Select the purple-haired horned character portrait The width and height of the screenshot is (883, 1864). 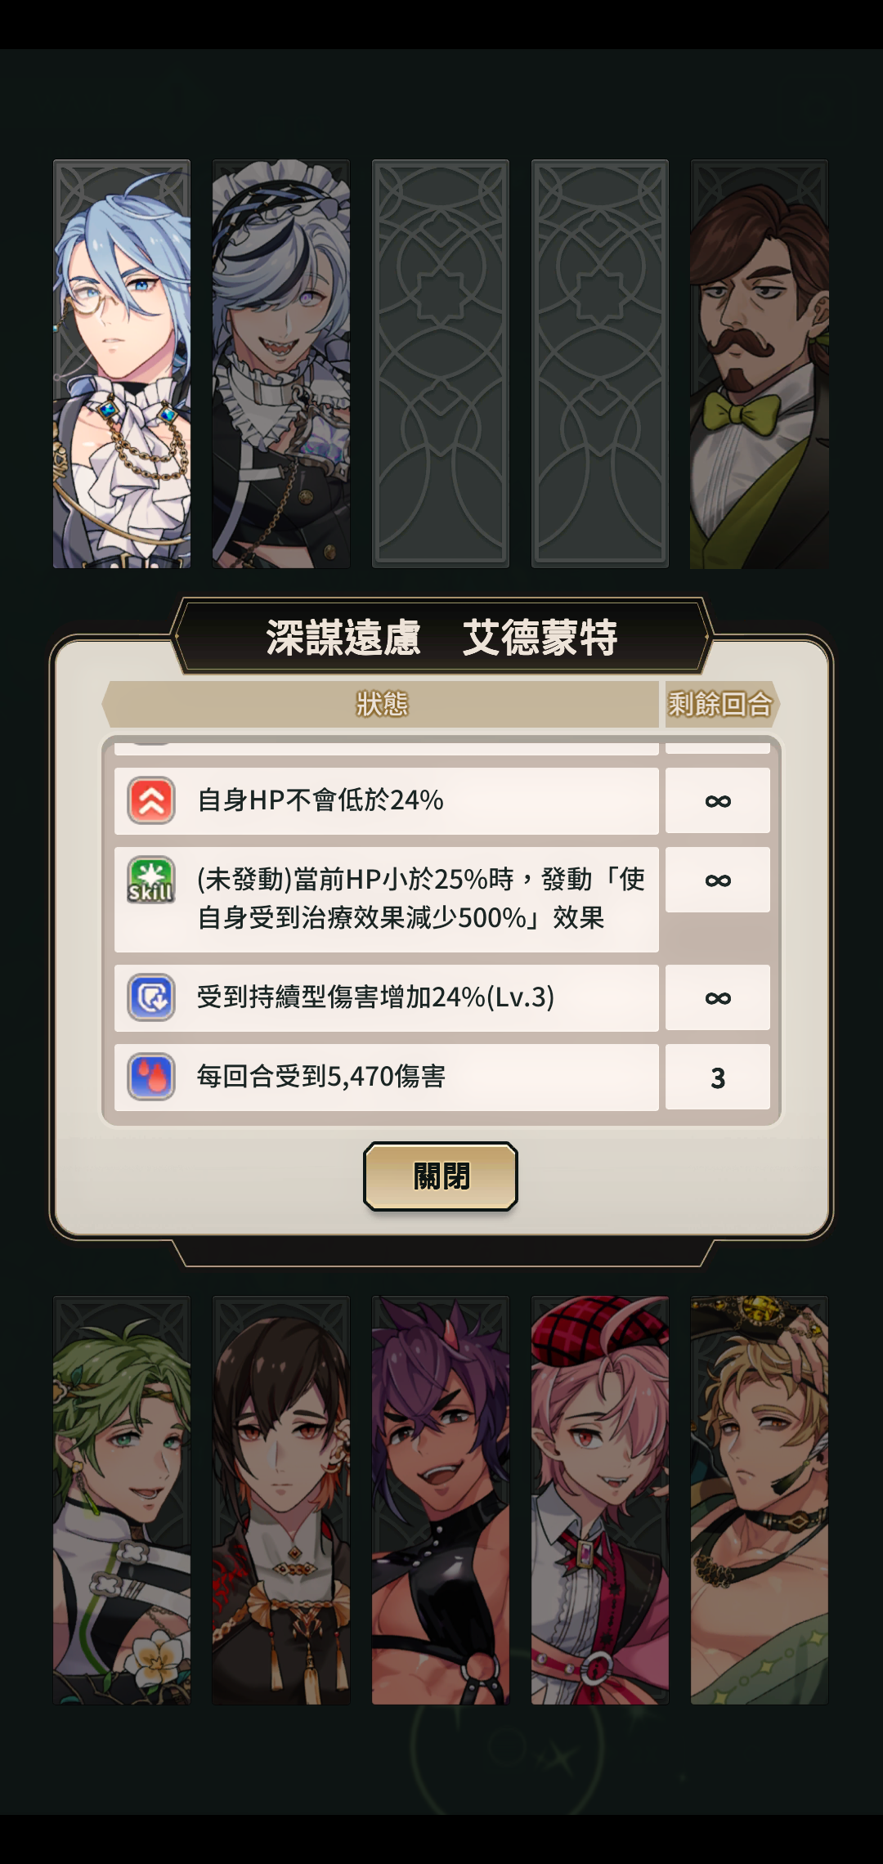(441, 1500)
